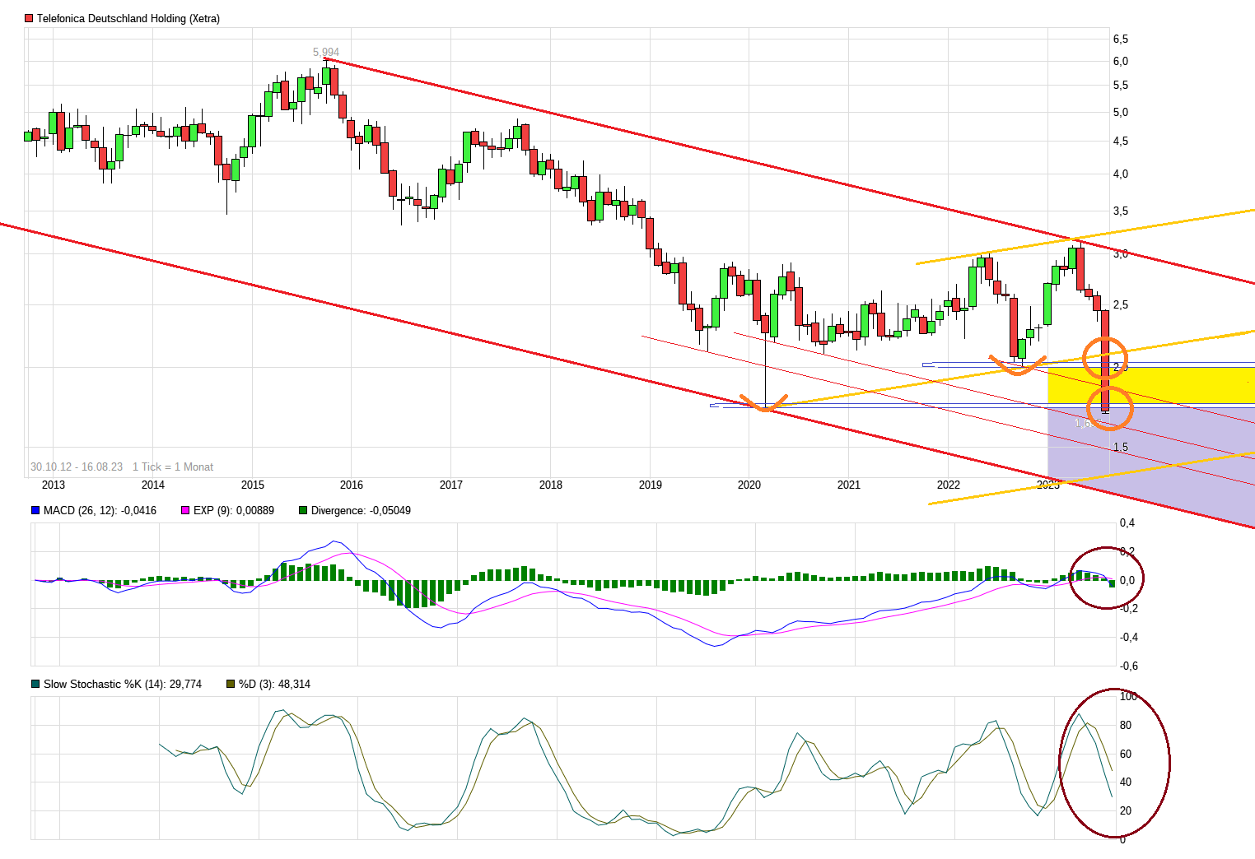This screenshot has width=1255, height=859.
Task: Click the 2013 label on the timeline
Action: click(x=53, y=485)
